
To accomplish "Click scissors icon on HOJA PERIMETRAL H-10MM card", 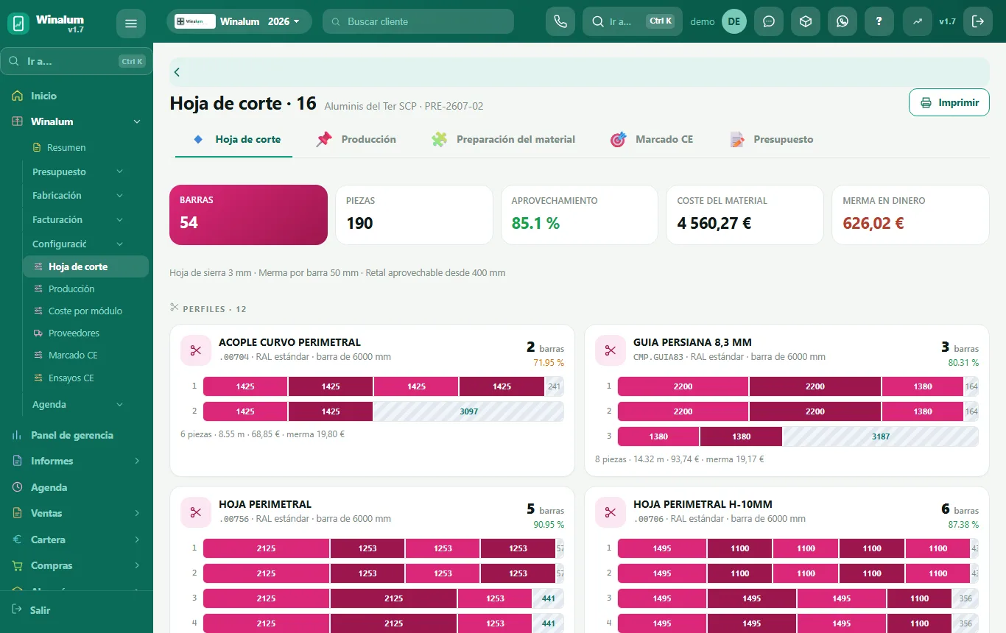I will (x=611, y=512).
